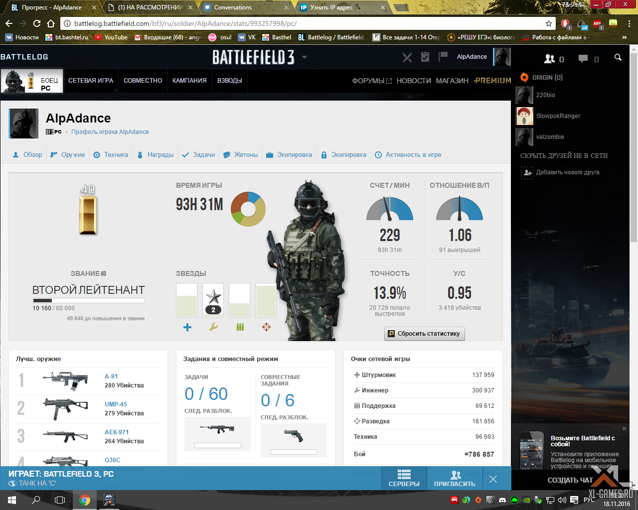Click friend SlowpokRanger's avatar
Screen dimensions: 638x510
524,116
